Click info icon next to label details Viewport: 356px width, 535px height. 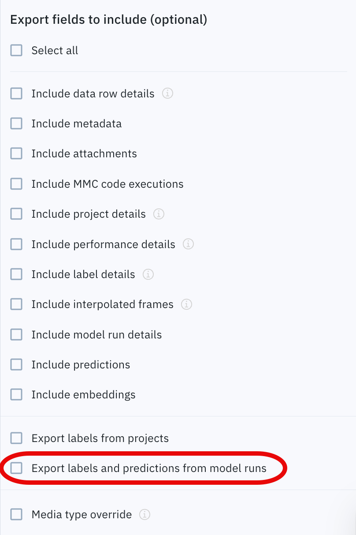tap(148, 275)
